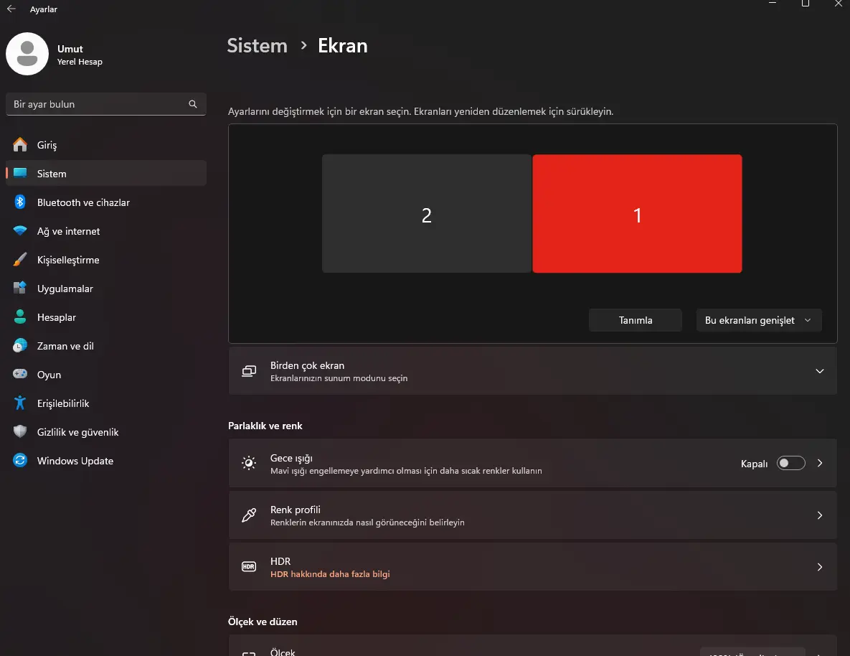
Task: Click the Giriş home icon
Action: click(x=20, y=144)
